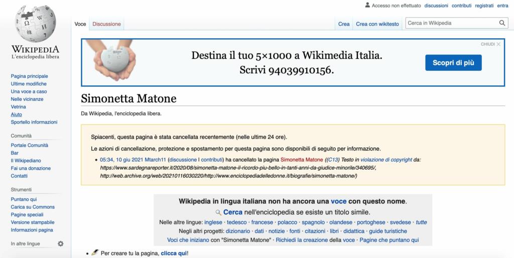Viewport: 514px width, 258px height.
Task: Open Una voce a caso
Action: pos(29,91)
